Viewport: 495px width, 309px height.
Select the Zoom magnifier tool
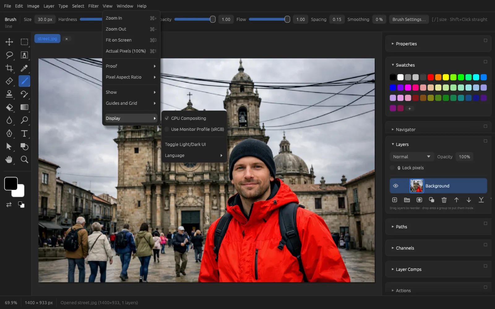[24, 159]
